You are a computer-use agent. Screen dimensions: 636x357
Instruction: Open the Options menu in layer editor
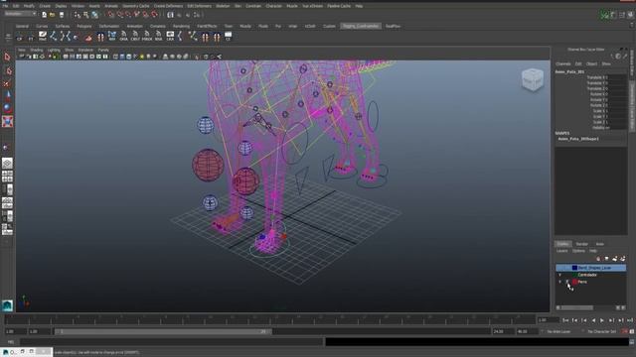tap(578, 251)
